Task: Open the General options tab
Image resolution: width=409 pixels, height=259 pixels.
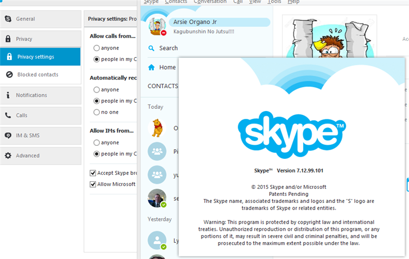Action: 41,19
